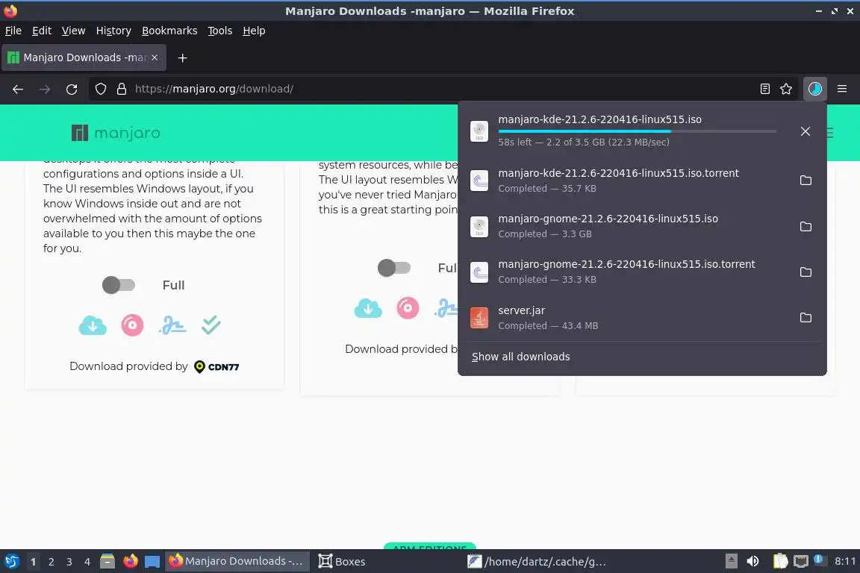Click cloud download icon in middle card

pyautogui.click(x=368, y=308)
